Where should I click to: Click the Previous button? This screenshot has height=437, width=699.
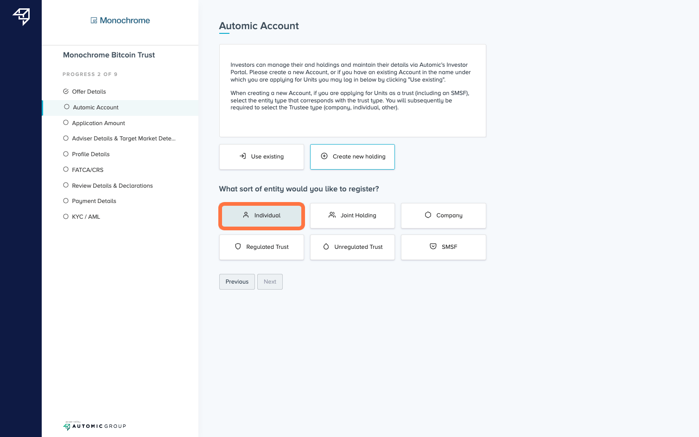pos(237,282)
